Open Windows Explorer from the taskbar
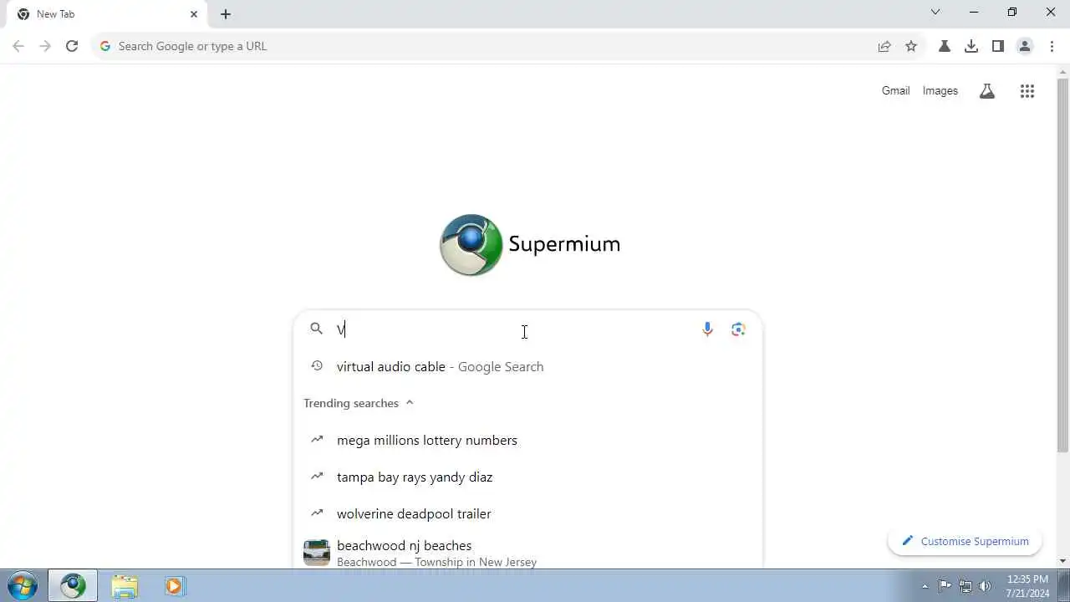Screen dimensions: 1070x602 (x=125, y=586)
